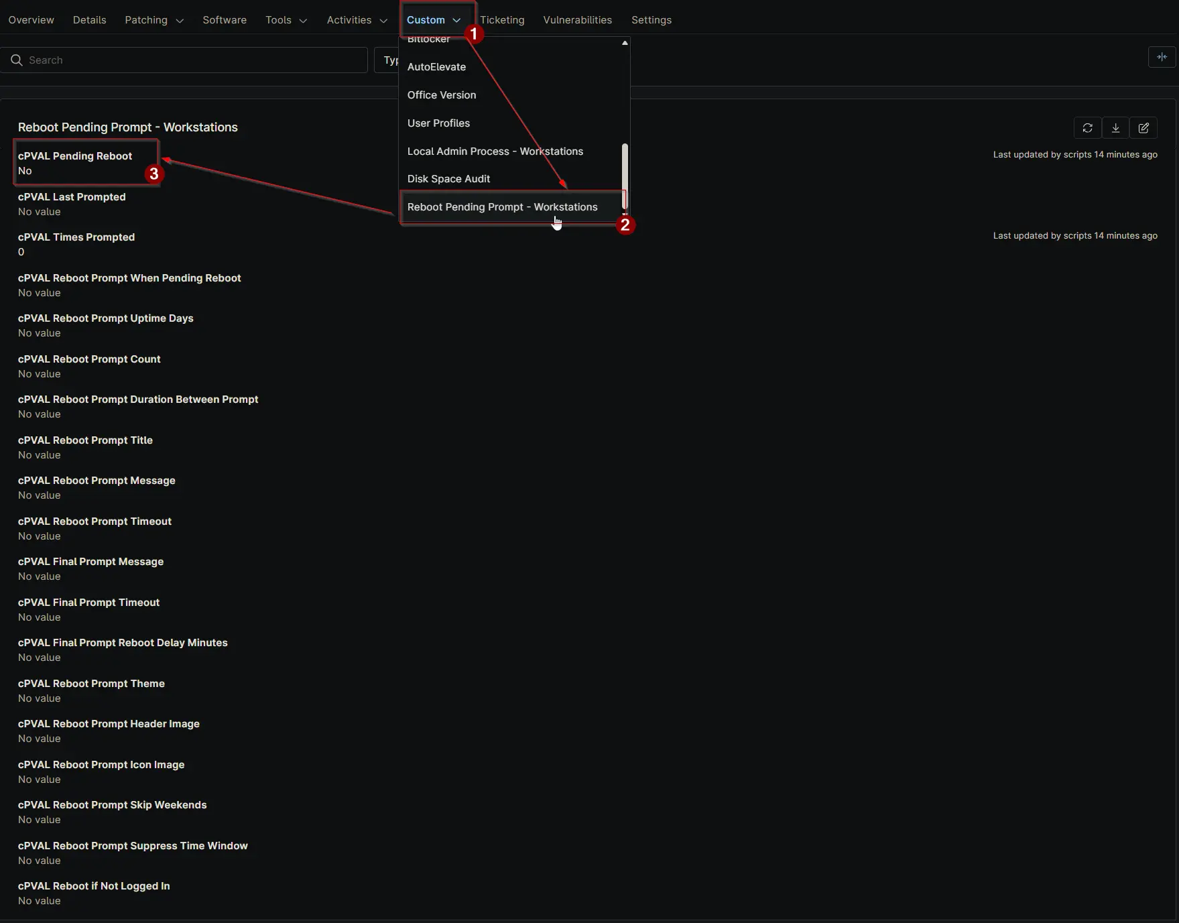
Task: Go to the Software tab
Action: tap(225, 20)
